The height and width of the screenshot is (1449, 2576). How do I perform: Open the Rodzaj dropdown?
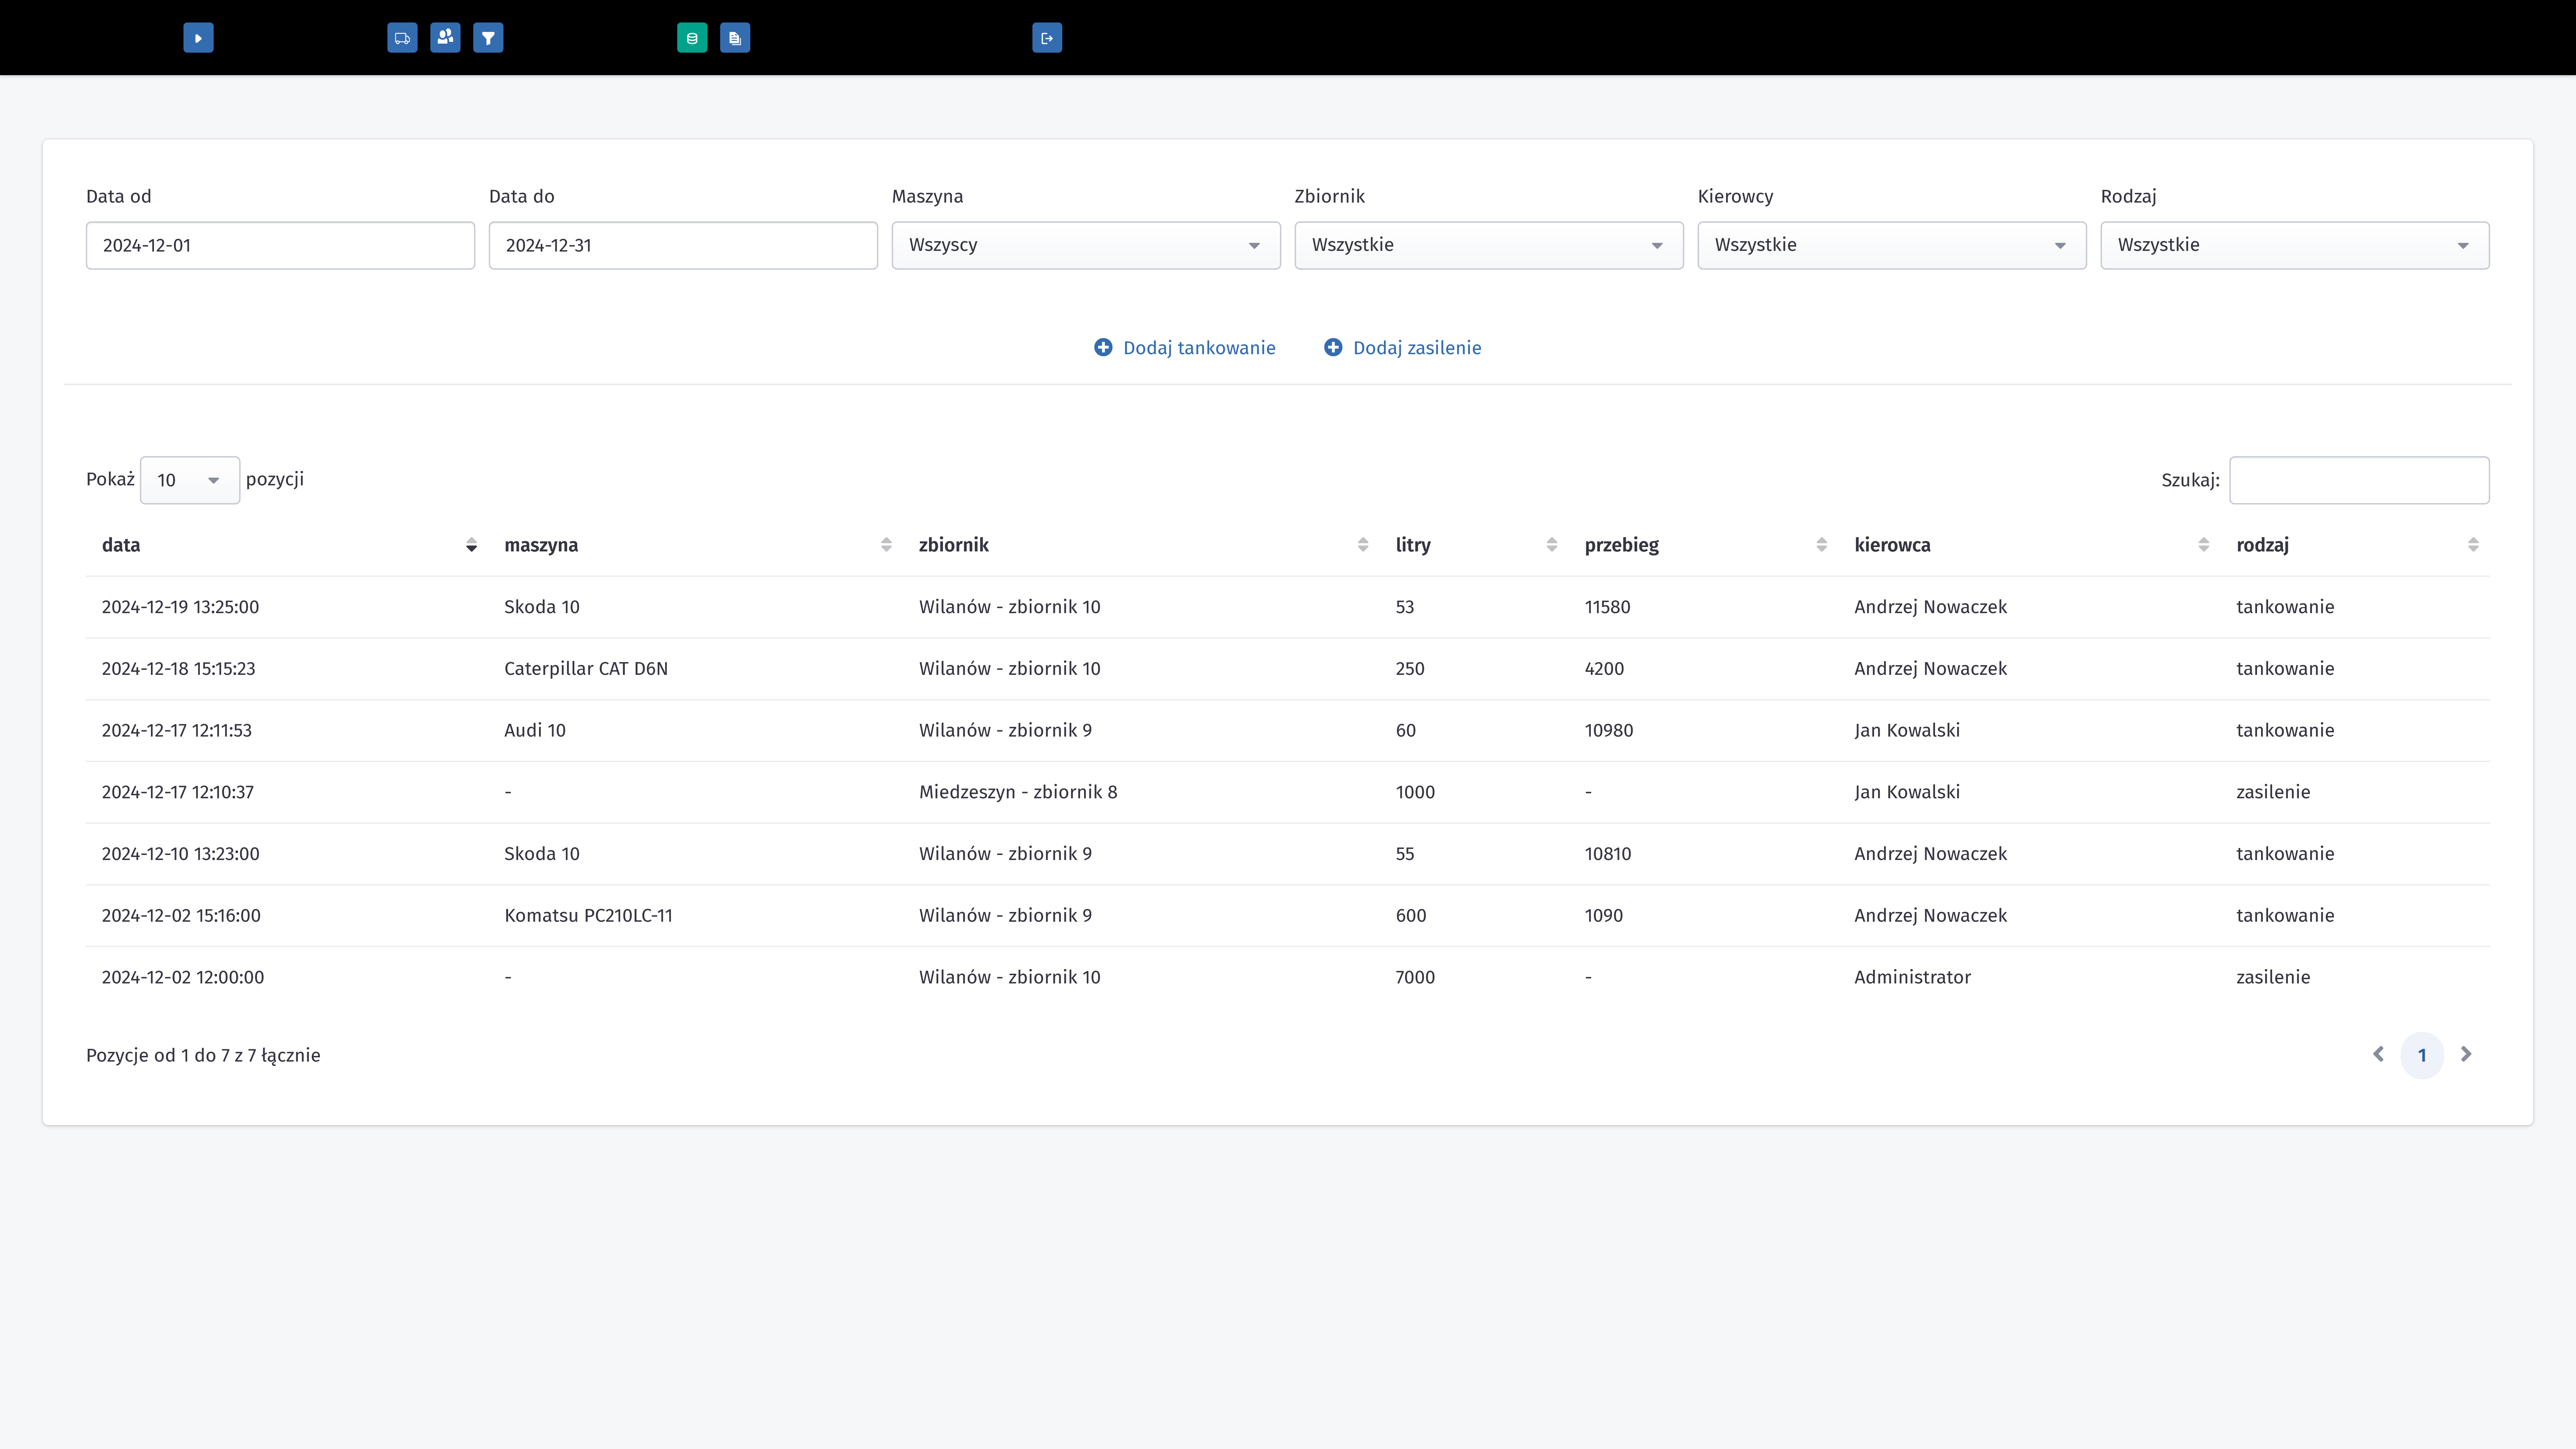[x=2295, y=245]
